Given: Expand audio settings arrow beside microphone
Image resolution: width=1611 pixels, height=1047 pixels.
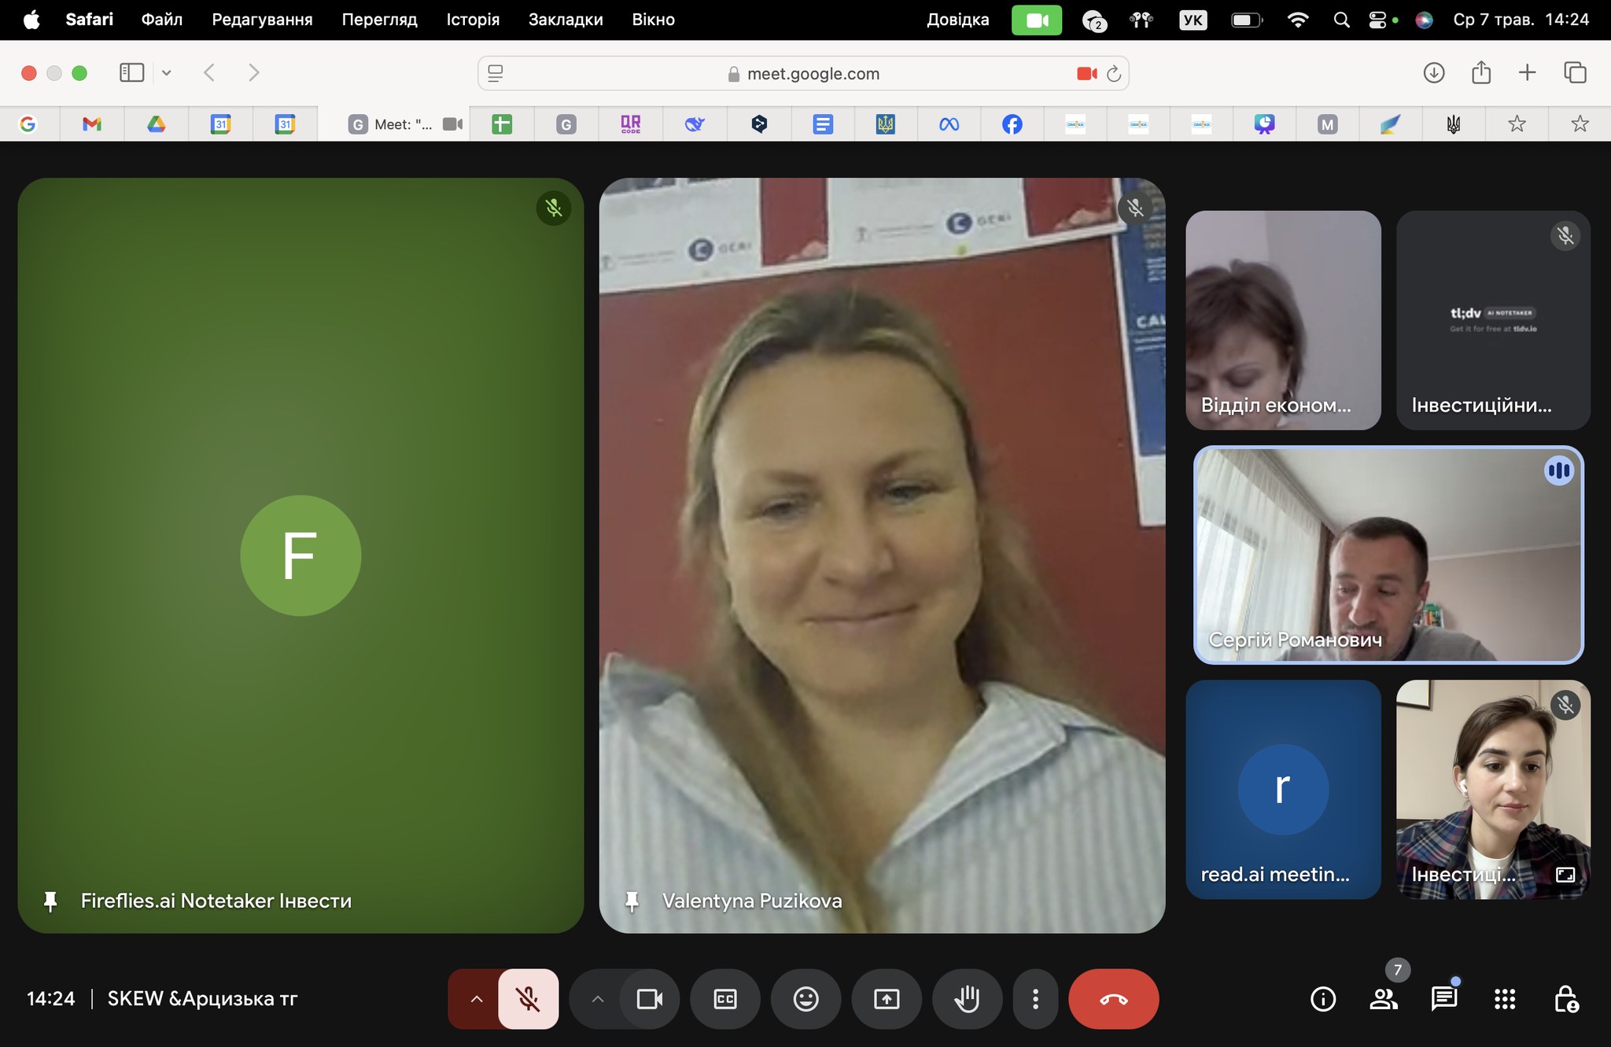Looking at the screenshot, I should pyautogui.click(x=477, y=999).
